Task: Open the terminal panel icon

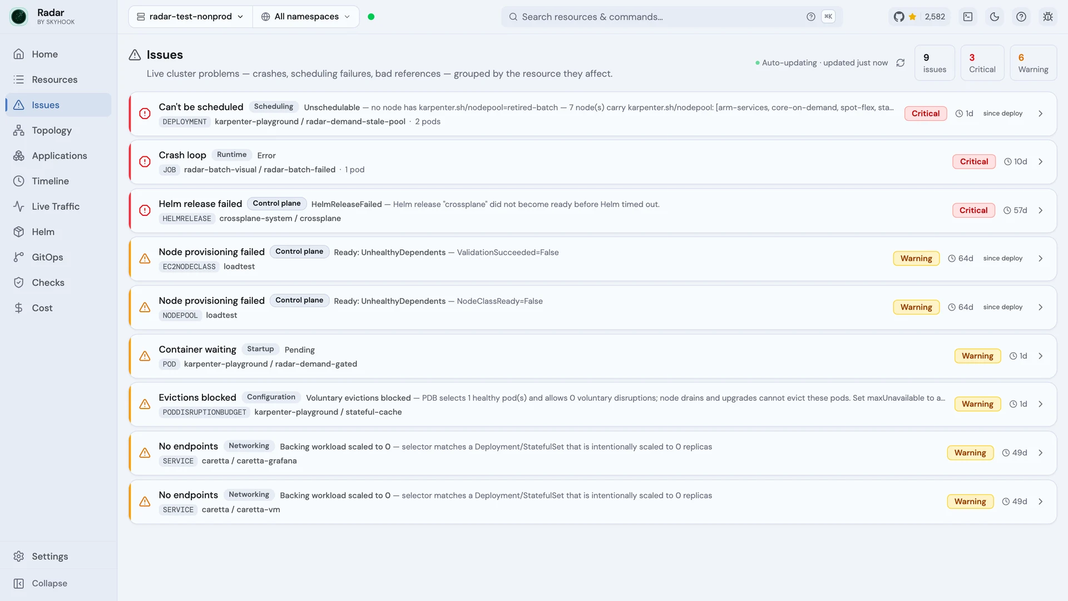Action: pos(968,17)
